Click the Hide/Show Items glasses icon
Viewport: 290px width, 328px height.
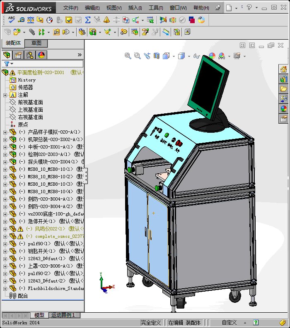196,56
